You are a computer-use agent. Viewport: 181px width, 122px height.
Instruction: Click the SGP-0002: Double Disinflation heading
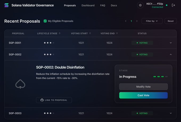[x=60, y=67]
